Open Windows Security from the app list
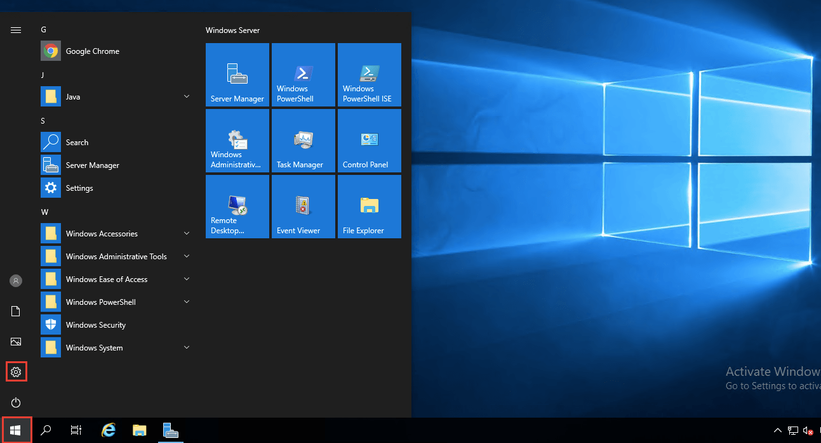821x443 pixels. click(x=117, y=325)
